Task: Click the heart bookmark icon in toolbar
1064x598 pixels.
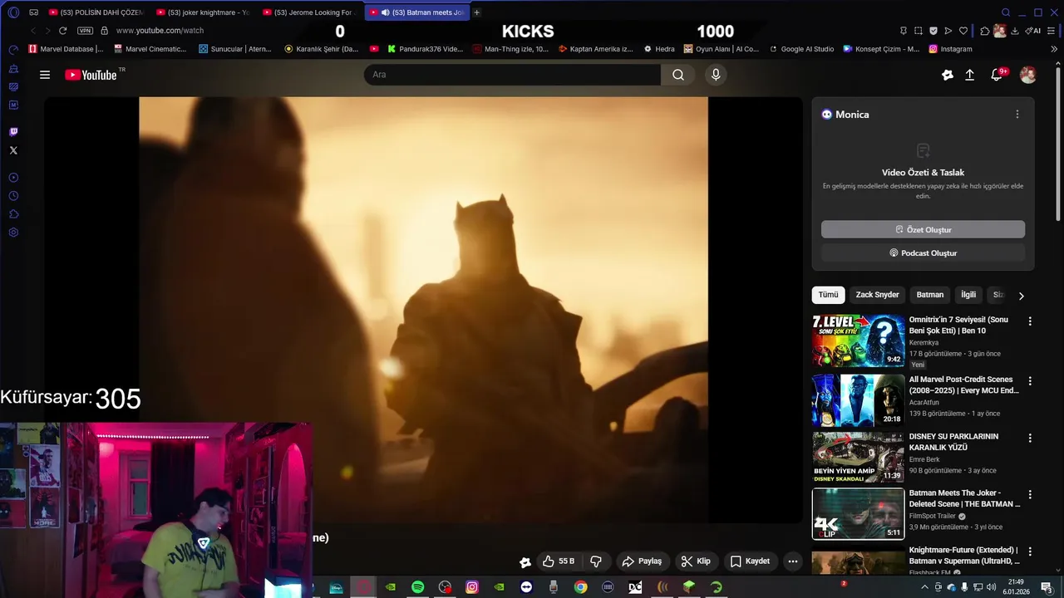Action: [963, 31]
